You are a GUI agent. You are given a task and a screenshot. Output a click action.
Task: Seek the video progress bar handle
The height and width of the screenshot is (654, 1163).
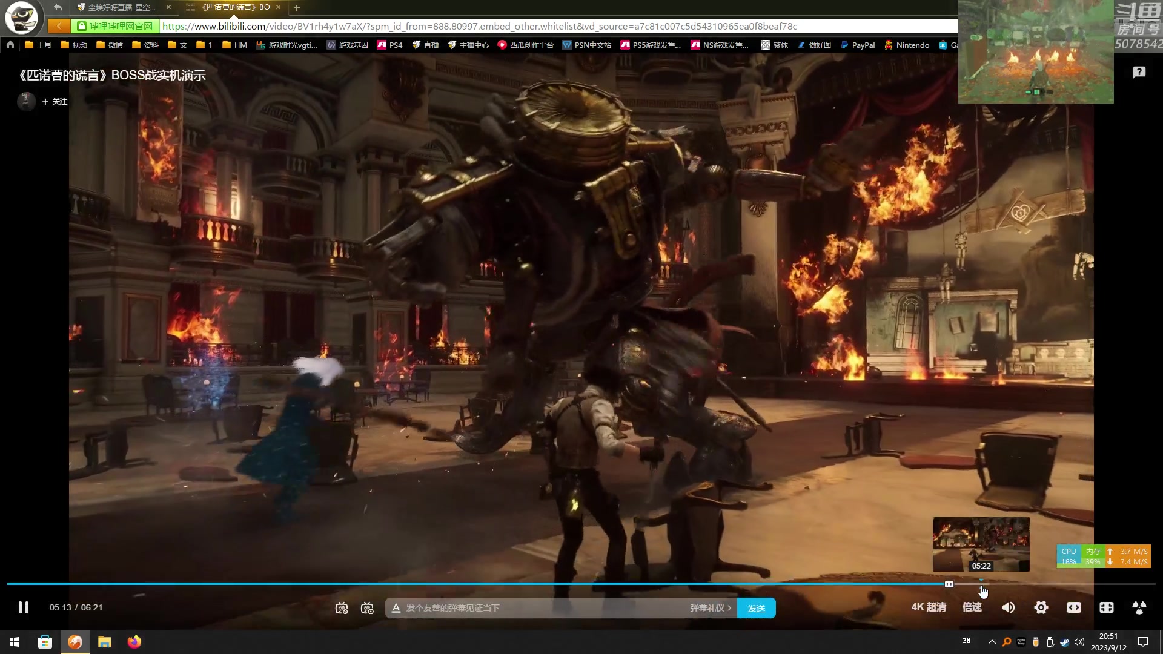[949, 584]
